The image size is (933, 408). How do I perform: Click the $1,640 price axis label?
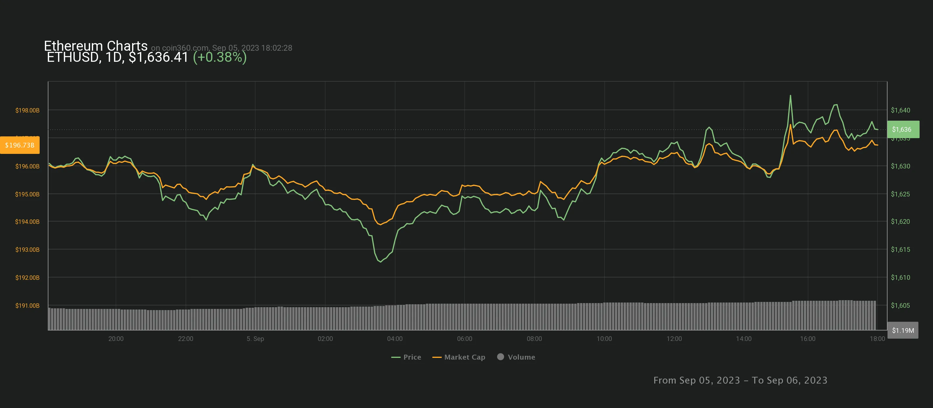tap(900, 110)
